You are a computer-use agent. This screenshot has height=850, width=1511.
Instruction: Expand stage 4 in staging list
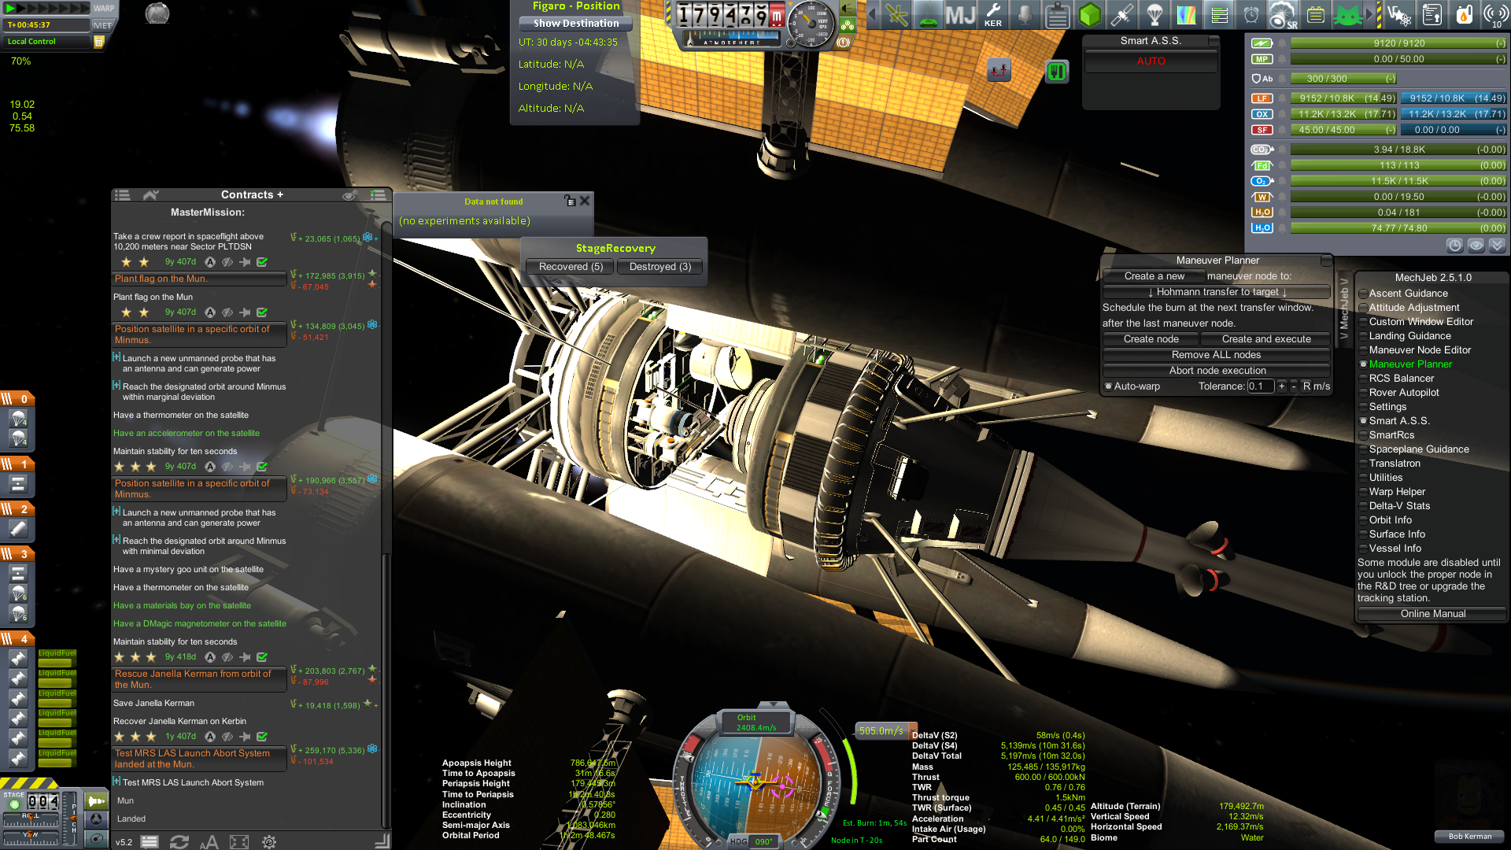point(17,639)
